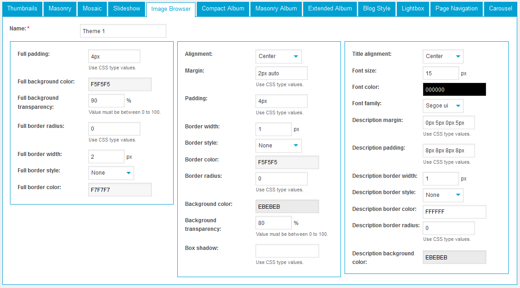Open the Alignment dropdown
Screen dimensions: 520x288
[278, 56]
